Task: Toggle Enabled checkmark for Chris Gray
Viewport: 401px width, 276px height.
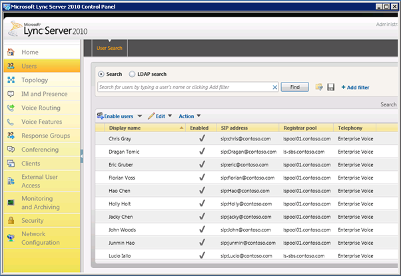Action: (202, 138)
